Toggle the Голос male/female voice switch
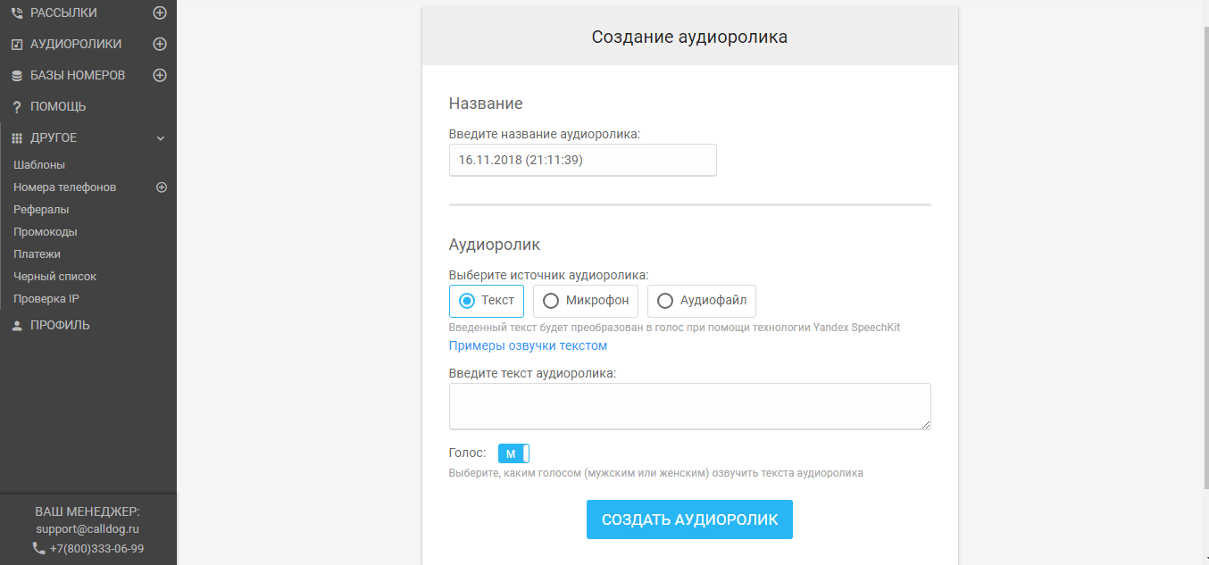This screenshot has height=565, width=1209. pyautogui.click(x=513, y=453)
